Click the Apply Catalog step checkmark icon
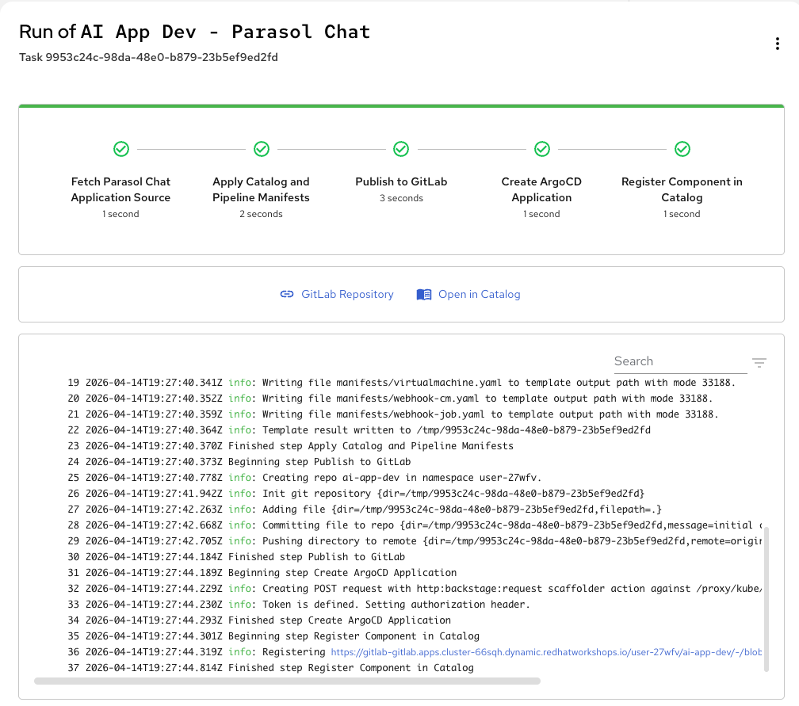 coord(262,149)
